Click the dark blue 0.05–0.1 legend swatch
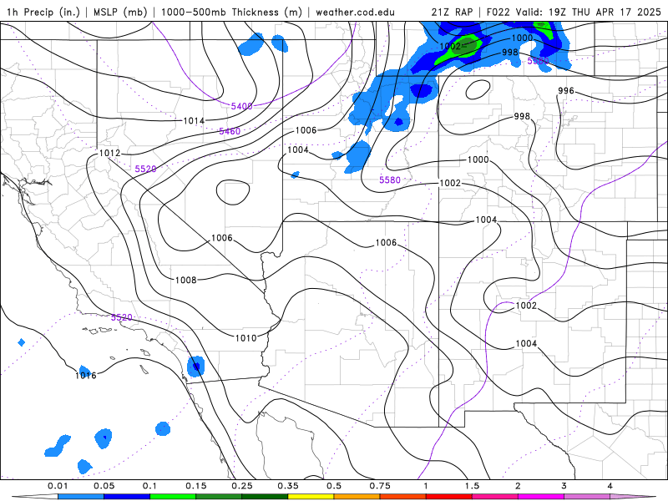 (127, 497)
